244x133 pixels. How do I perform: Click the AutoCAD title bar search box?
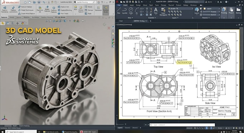point(194,2)
